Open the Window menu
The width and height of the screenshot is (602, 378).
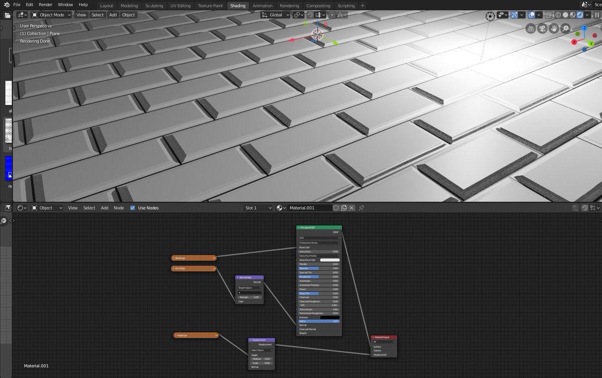click(x=65, y=5)
